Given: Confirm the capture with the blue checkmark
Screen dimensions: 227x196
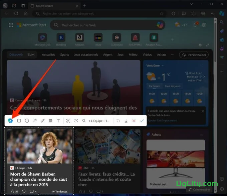Looking at the screenshot, I should (142, 121).
